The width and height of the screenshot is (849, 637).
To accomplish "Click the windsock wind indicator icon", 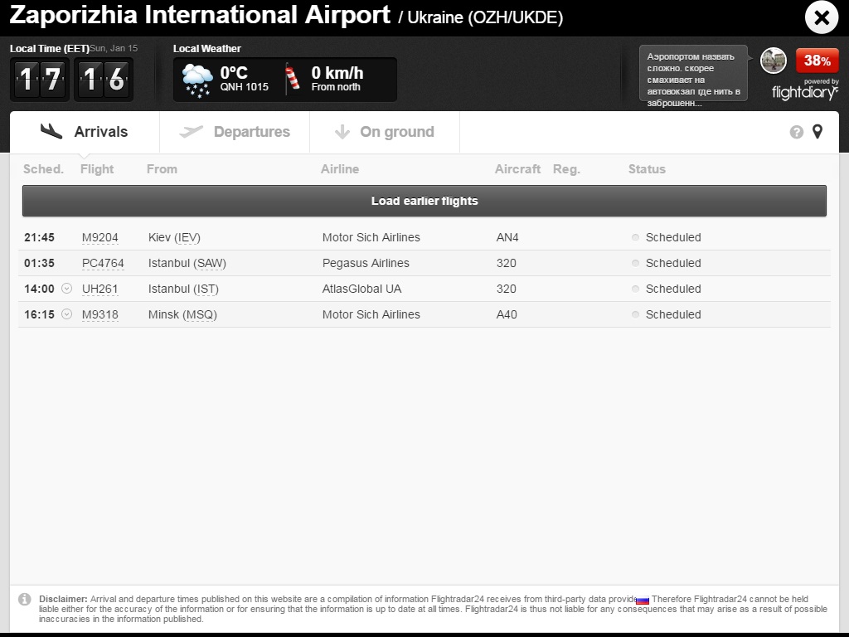I will pyautogui.click(x=294, y=80).
